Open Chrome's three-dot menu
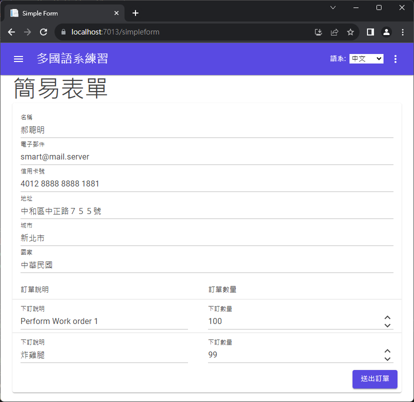This screenshot has width=414, height=402. point(403,32)
